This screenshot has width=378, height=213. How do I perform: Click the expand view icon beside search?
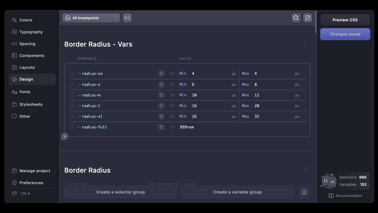308,18
